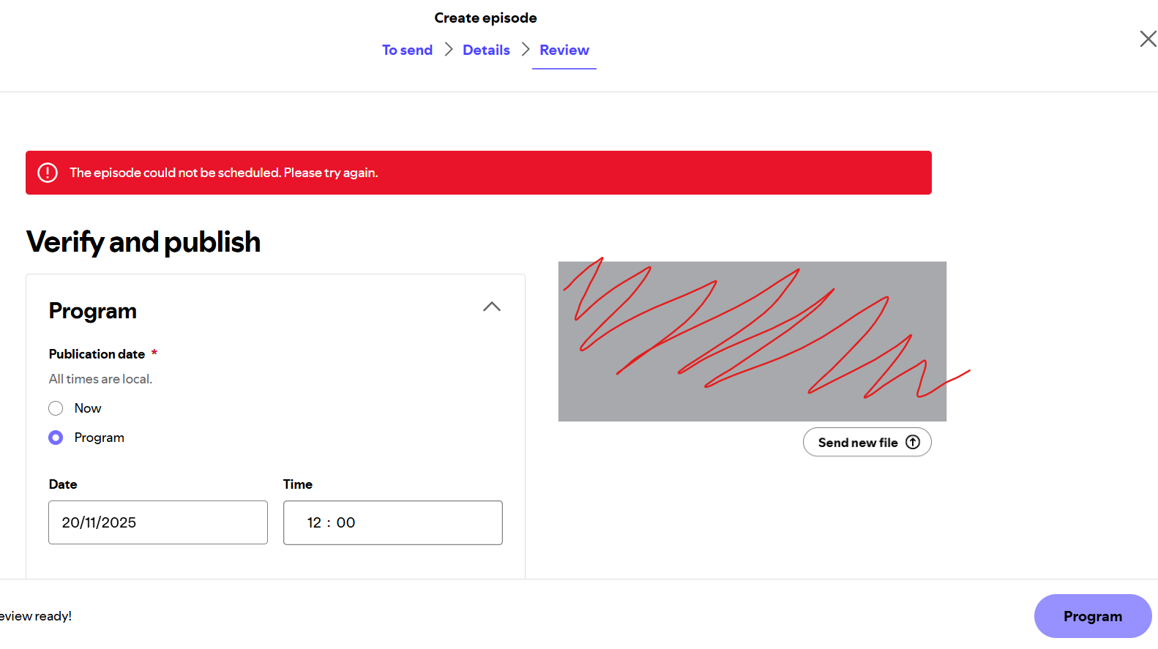The height and width of the screenshot is (649, 1158).
Task: Click the 'Program' section heading
Action: tap(93, 311)
